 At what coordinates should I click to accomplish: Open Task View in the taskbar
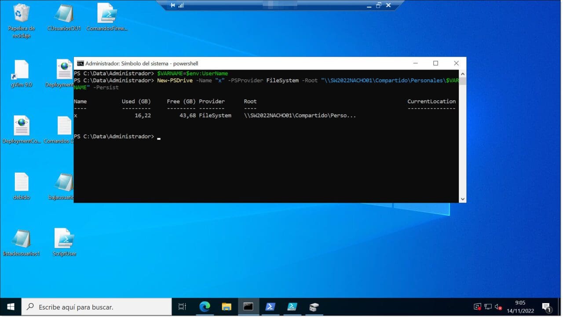point(182,307)
